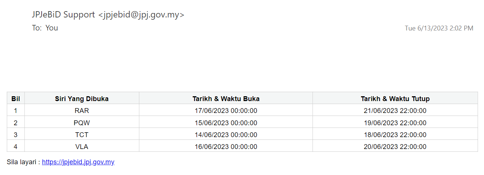
Task: Select the 'Siri Yang Dibuka' column header
Action: point(82,98)
